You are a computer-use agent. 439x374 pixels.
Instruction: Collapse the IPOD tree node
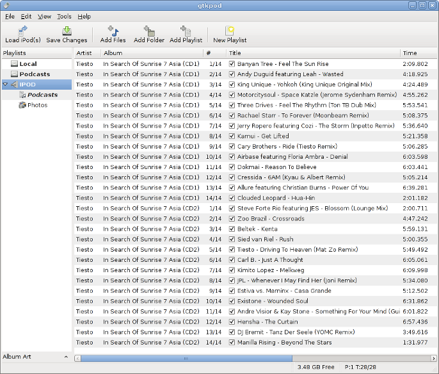click(5, 85)
